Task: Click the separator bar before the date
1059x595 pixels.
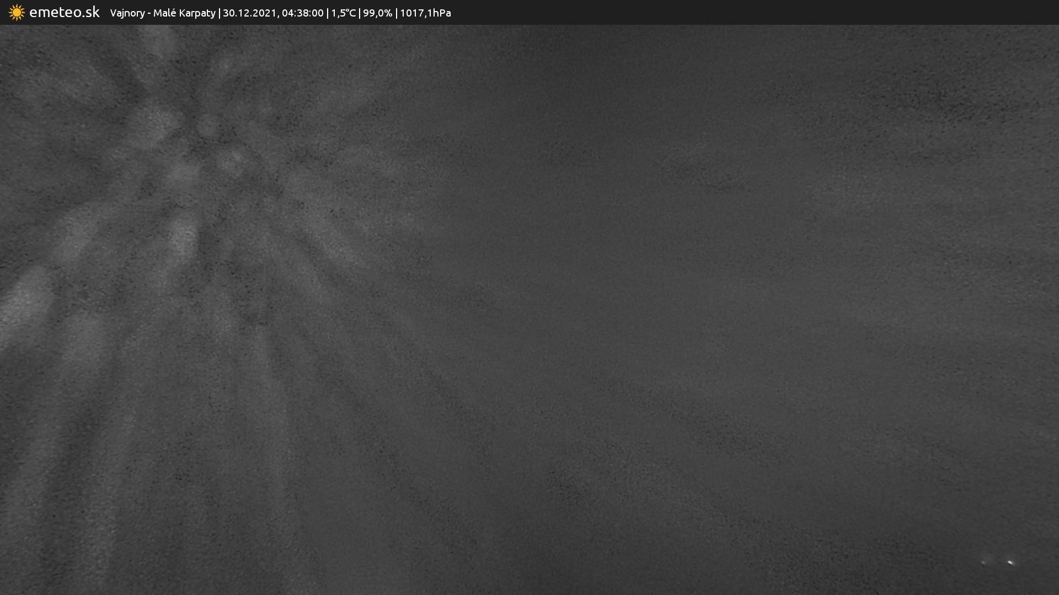Action: [219, 13]
